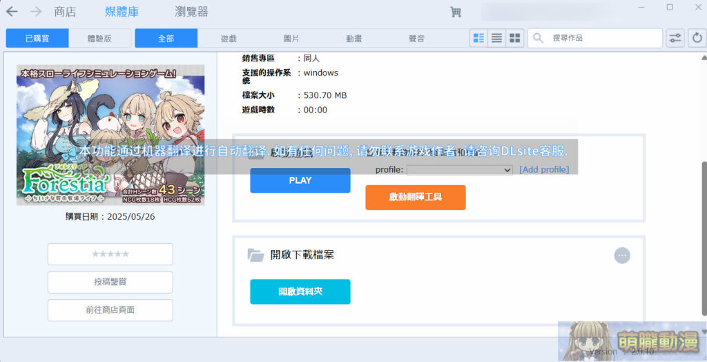This screenshot has width=707, height=362.
Task: Open the profile dropdown
Action: click(459, 170)
